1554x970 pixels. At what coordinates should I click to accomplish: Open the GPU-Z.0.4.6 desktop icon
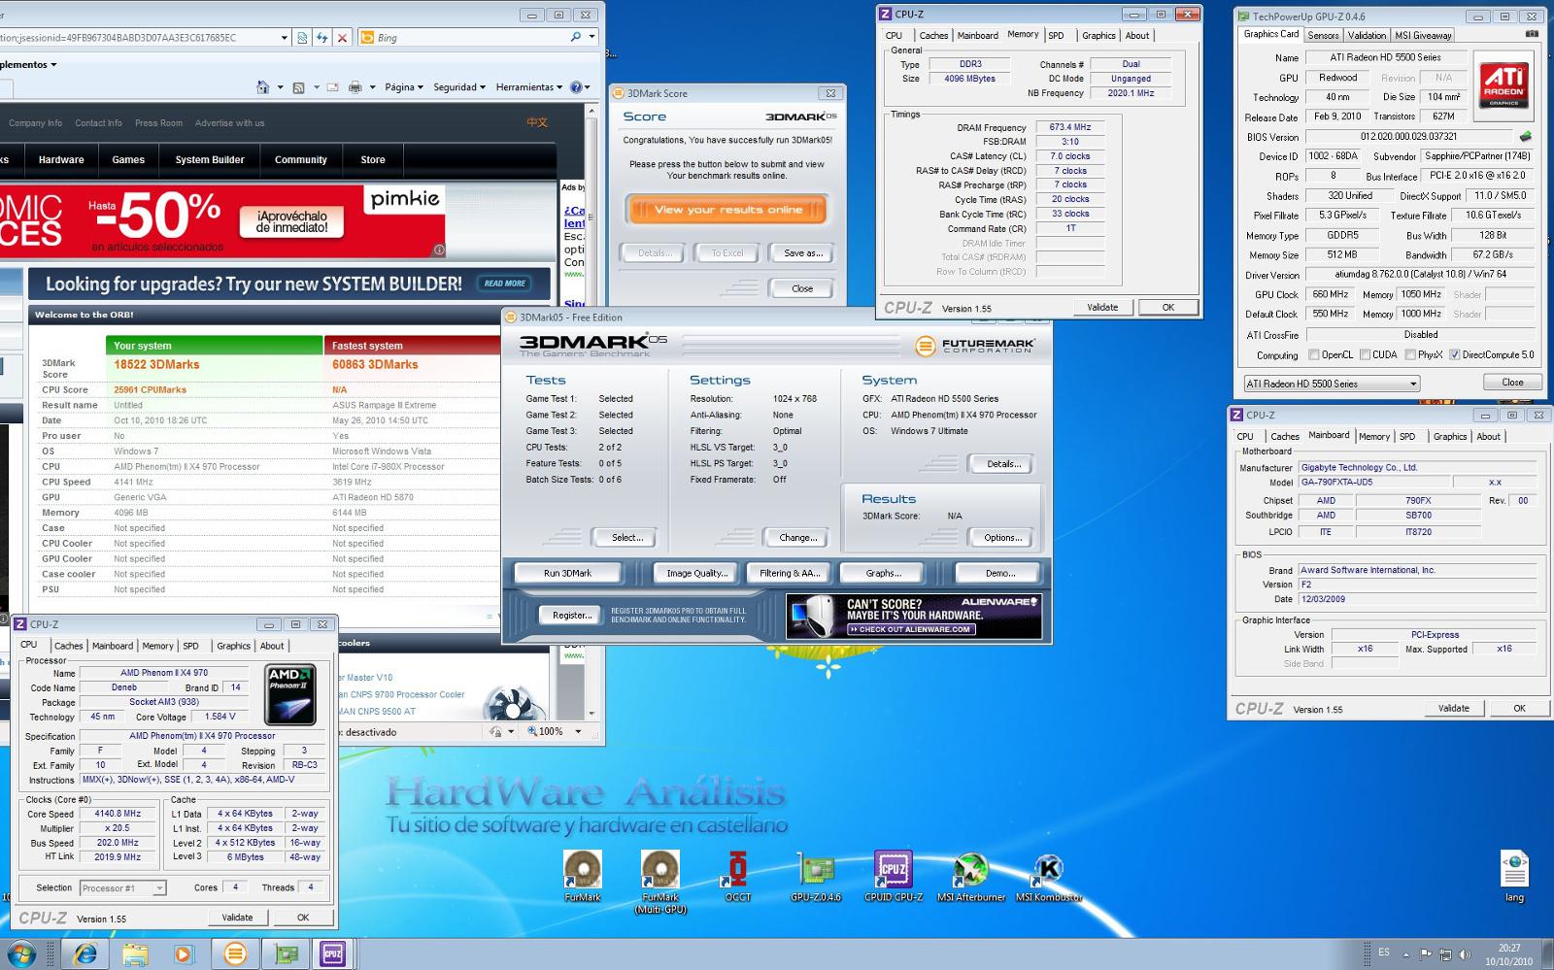tap(816, 876)
